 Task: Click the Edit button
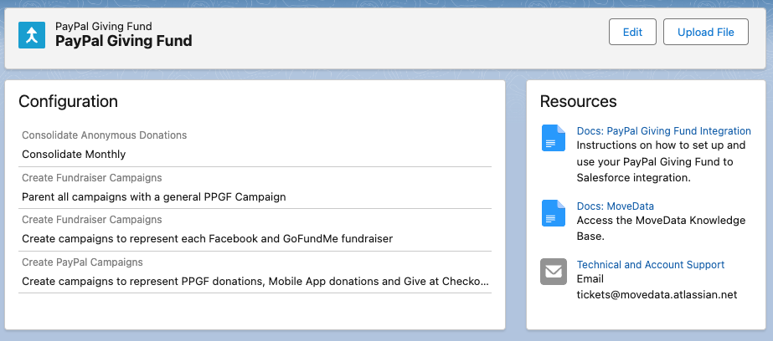coord(632,33)
